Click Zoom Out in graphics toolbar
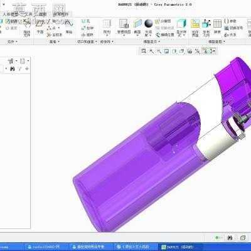The image size is (251, 251). pos(159,51)
